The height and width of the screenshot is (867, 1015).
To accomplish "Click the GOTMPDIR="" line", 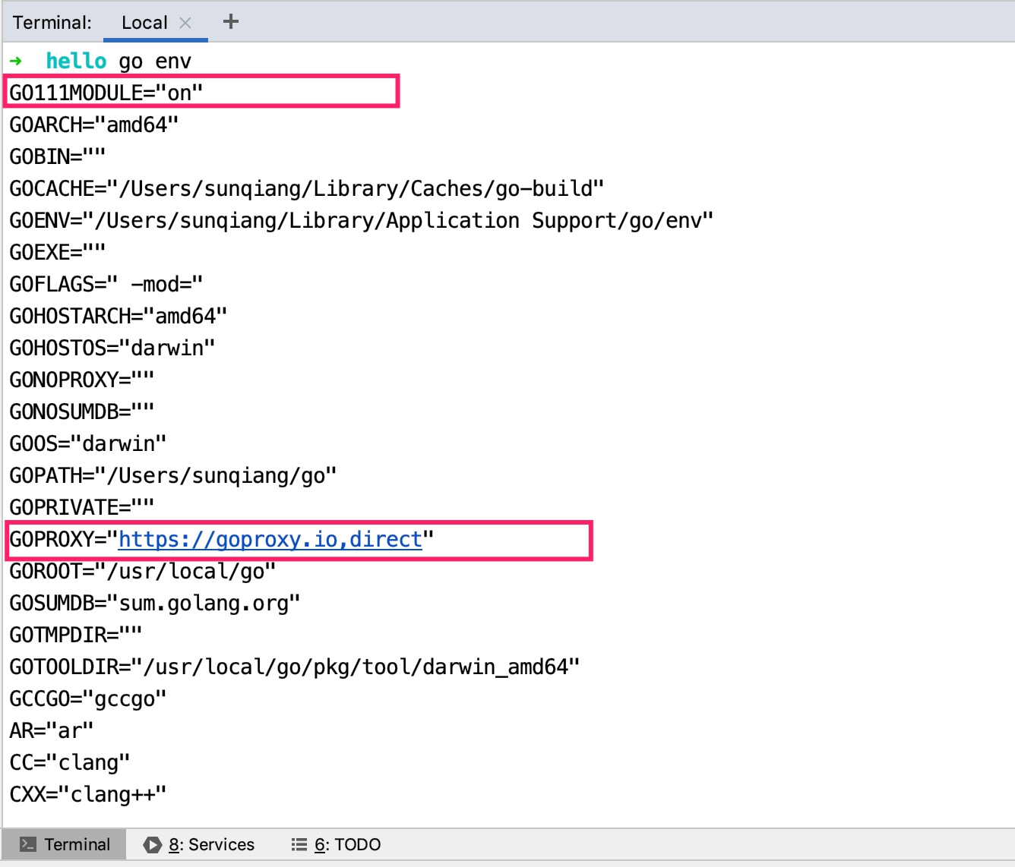I will click(x=76, y=635).
